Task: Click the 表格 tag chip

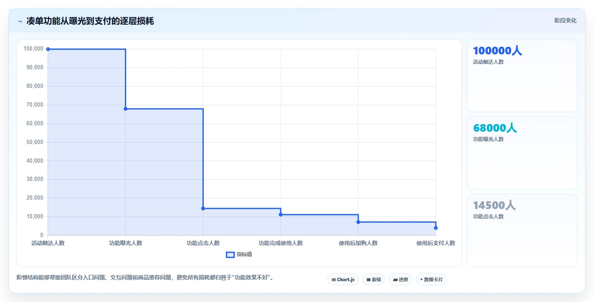Action: pyautogui.click(x=374, y=279)
